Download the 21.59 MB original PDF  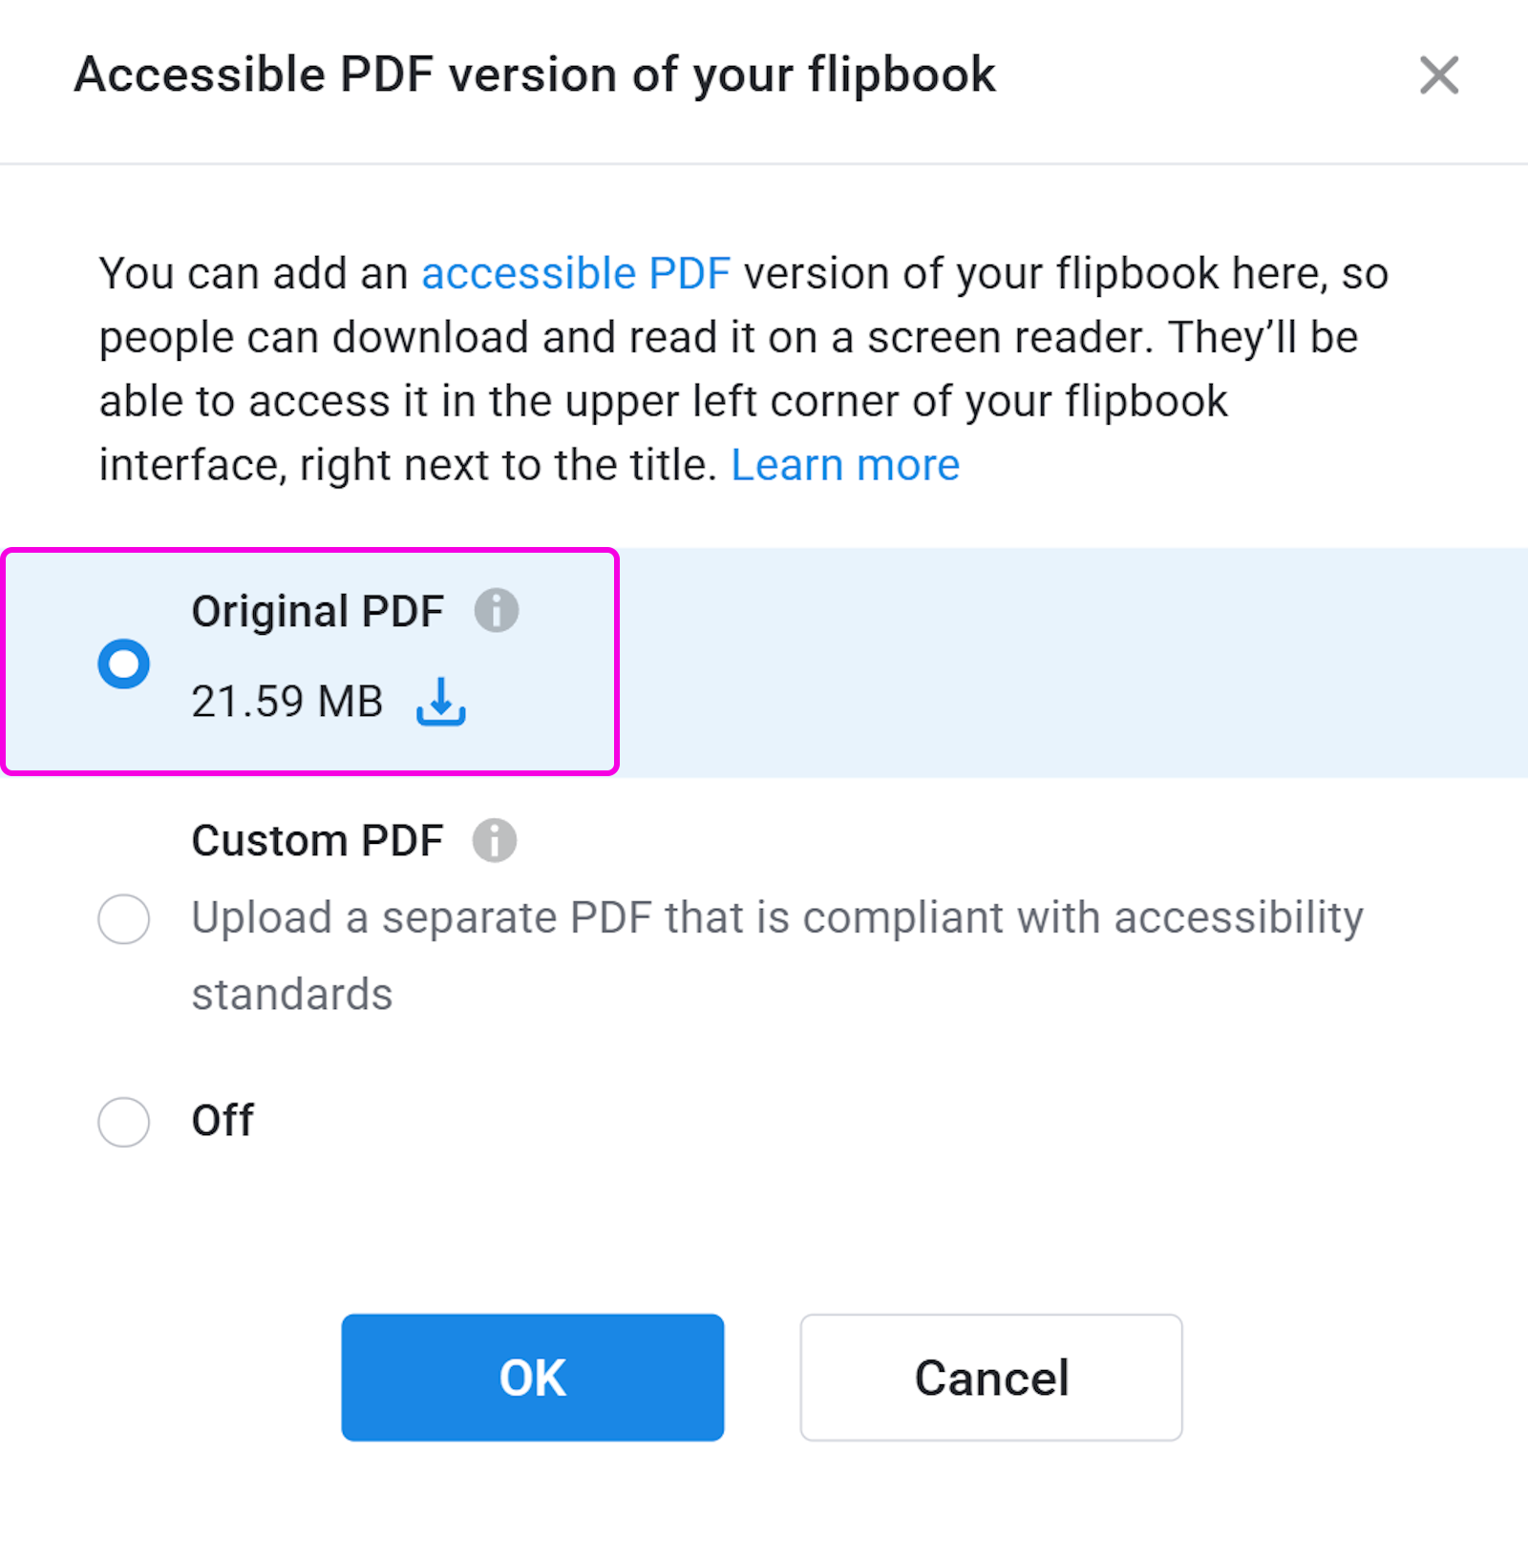pos(440,702)
